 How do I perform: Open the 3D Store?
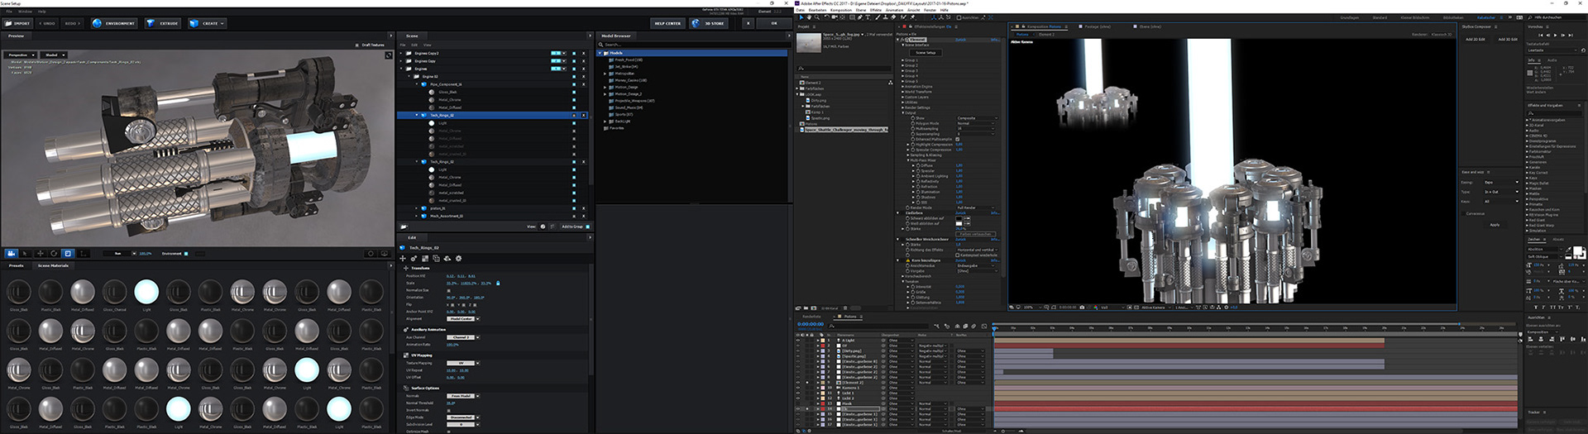tap(709, 23)
